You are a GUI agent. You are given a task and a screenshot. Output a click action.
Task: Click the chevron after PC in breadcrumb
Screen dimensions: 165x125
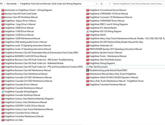tap(5, 4)
